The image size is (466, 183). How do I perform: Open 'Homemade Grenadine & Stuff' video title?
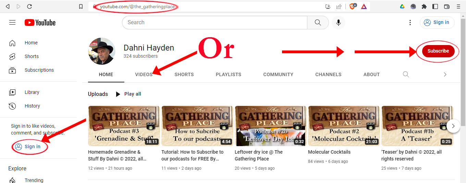pos(118,155)
